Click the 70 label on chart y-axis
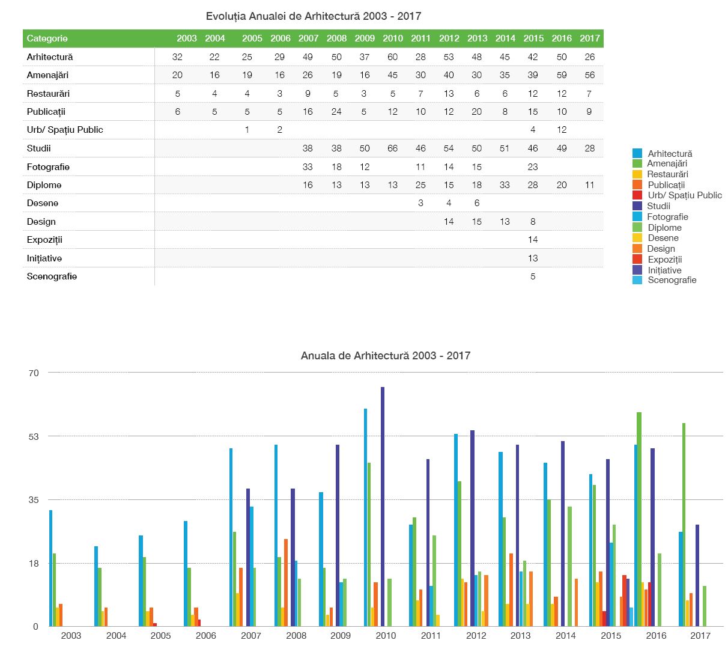Screen dimensions: 728x649 (34, 373)
